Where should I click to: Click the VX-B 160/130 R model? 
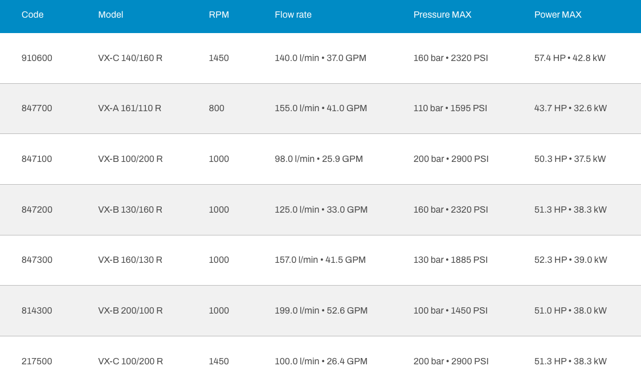click(130, 260)
